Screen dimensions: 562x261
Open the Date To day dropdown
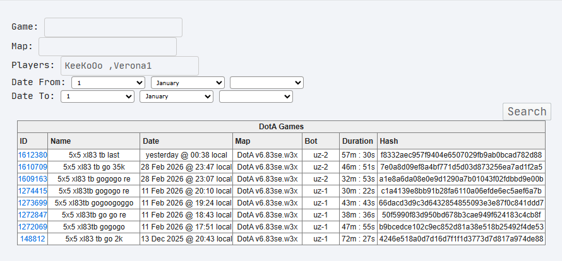(x=97, y=96)
